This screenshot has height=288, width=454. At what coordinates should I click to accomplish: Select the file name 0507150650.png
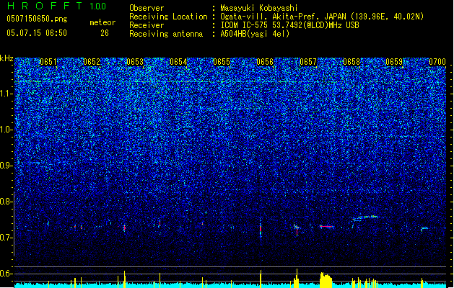pyautogui.click(x=37, y=19)
